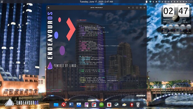This screenshot has width=193, height=109.
Task: Open the weather cloud-sun app in dock
Action: click(x=124, y=105)
